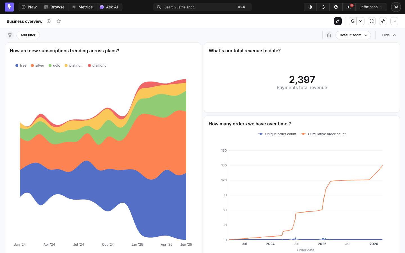Click the filter funnel icon

(10, 35)
